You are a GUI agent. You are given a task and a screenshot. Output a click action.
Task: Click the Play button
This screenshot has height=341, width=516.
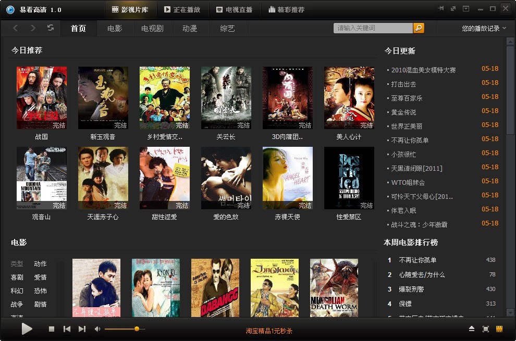27,329
